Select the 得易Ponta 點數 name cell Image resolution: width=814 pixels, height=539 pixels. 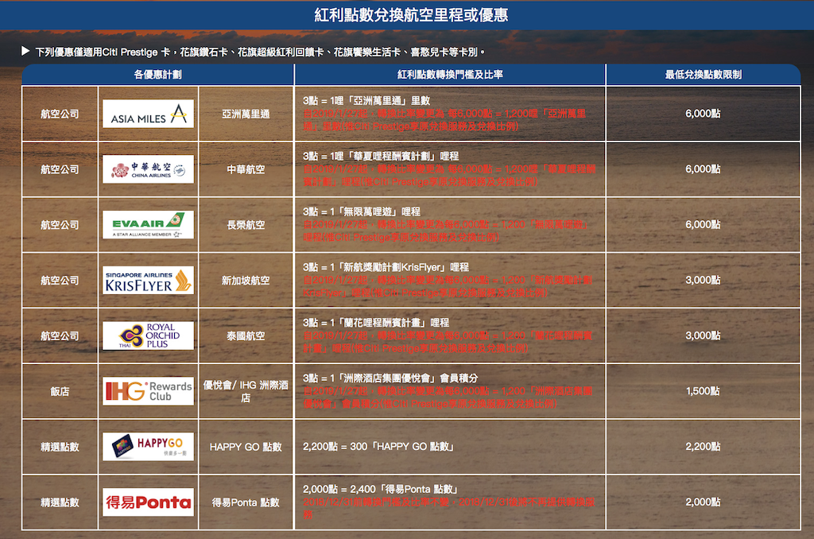point(246,502)
